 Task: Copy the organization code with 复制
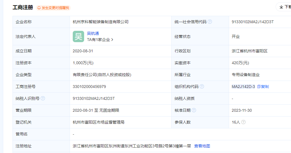click(263, 87)
